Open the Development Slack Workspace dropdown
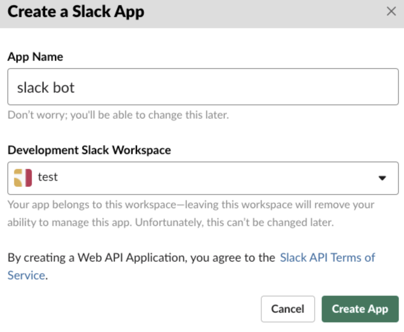The width and height of the screenshot is (404, 332). point(203,178)
